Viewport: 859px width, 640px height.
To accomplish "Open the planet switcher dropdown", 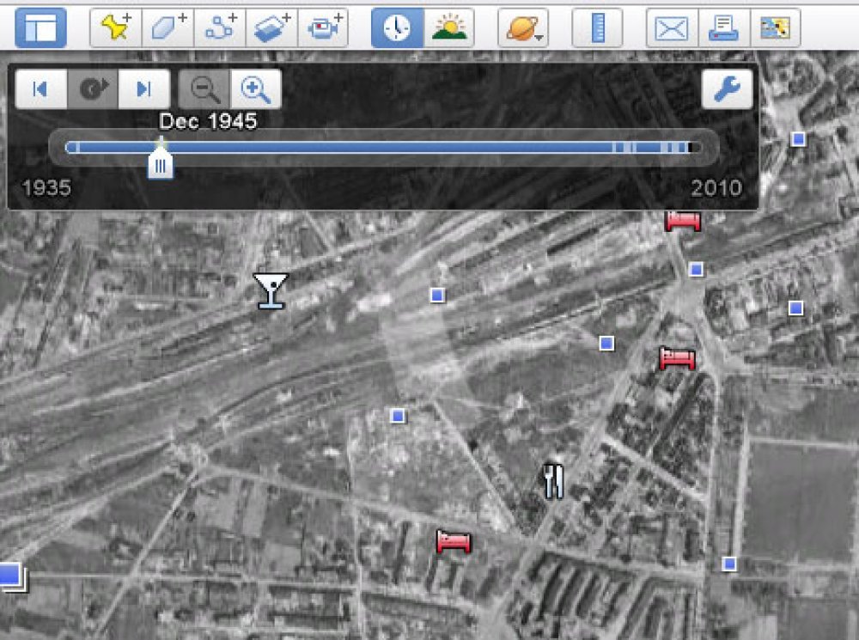I will pos(523,27).
